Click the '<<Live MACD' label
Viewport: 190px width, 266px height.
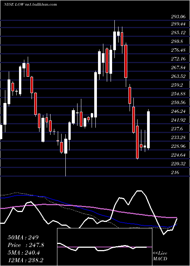coord(160,256)
